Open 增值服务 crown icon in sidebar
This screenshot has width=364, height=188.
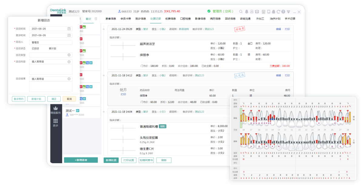[56, 108]
